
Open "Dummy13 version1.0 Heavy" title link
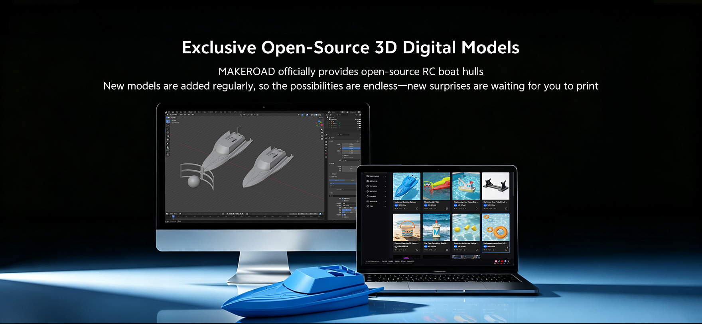pyautogui.click(x=406, y=243)
